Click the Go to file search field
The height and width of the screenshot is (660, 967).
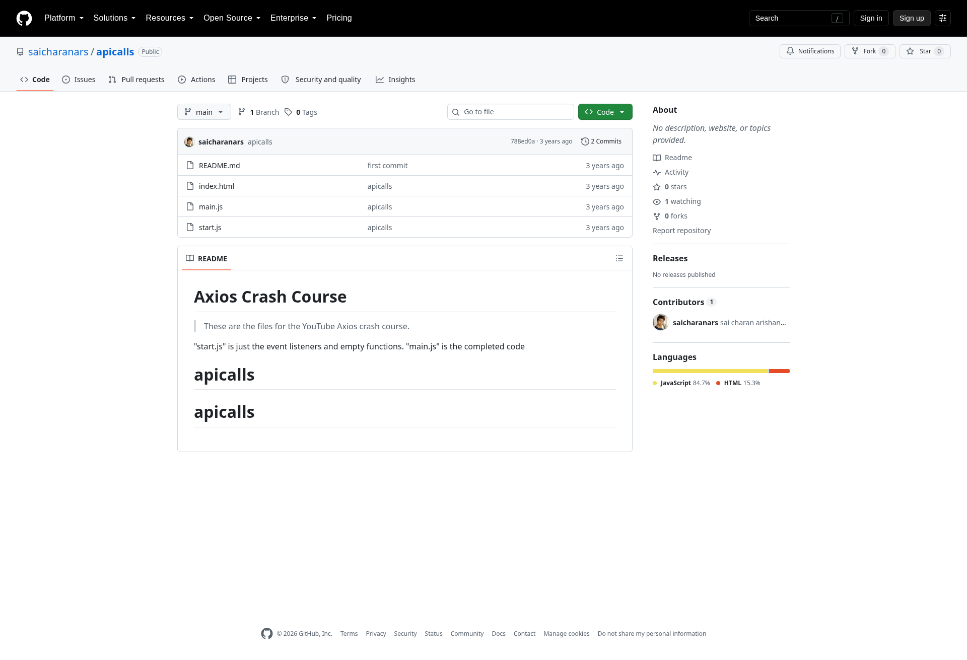pos(511,112)
